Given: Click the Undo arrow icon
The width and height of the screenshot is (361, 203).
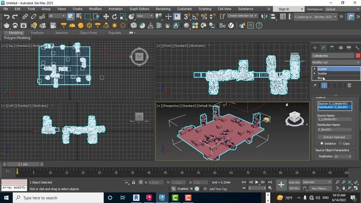Looking at the screenshot, I should pyautogui.click(x=7, y=16).
